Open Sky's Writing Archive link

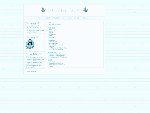click(56, 50)
